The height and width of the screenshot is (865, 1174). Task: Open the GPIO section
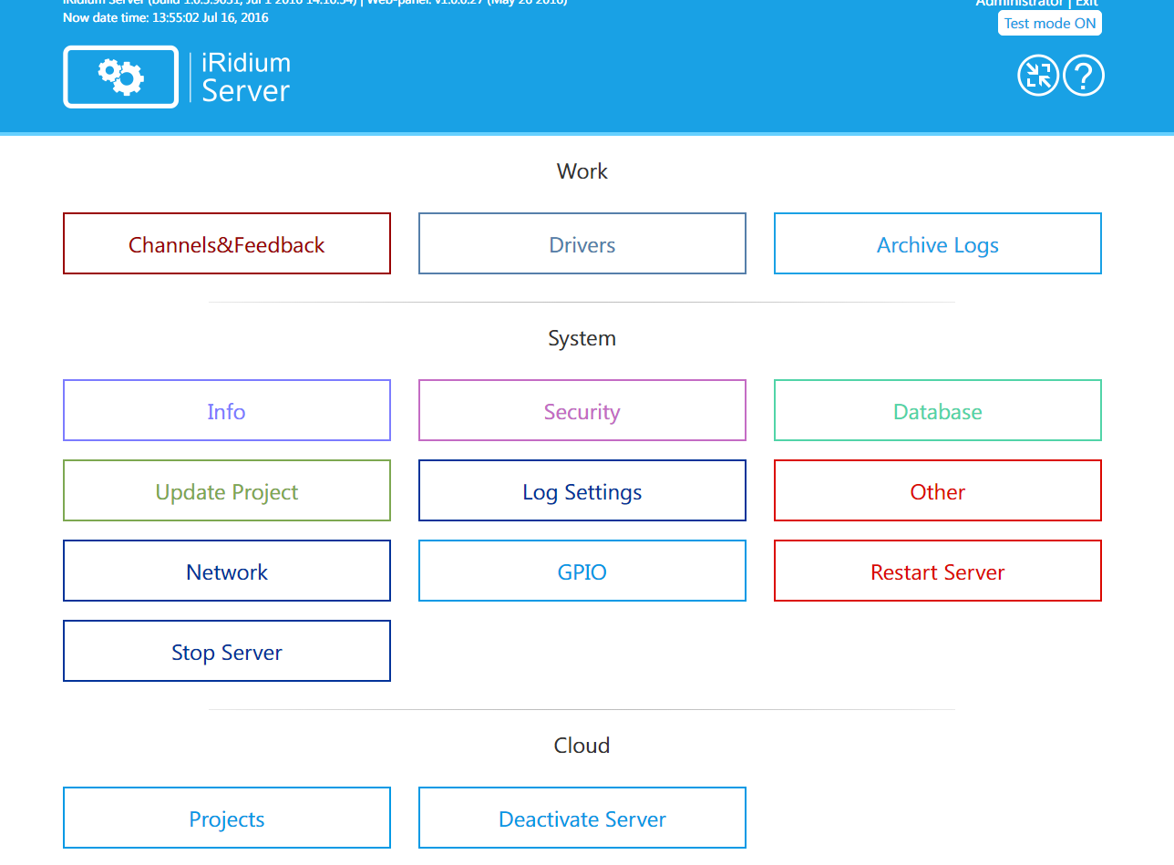[x=582, y=571]
